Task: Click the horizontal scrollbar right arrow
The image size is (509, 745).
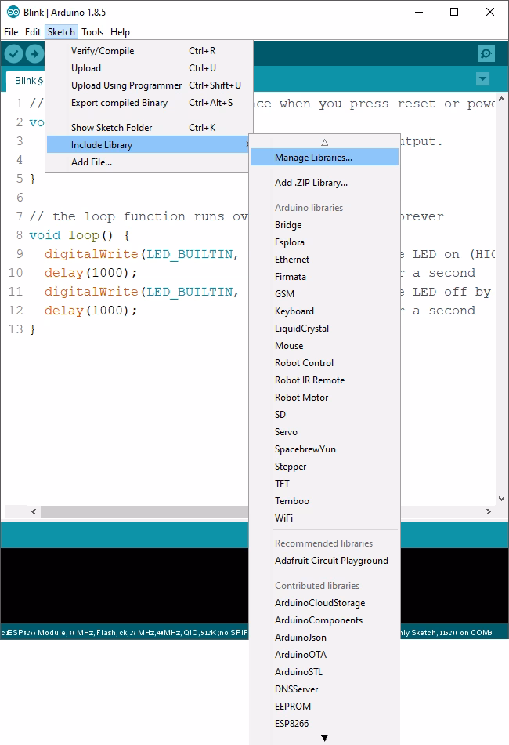Action: [488, 512]
